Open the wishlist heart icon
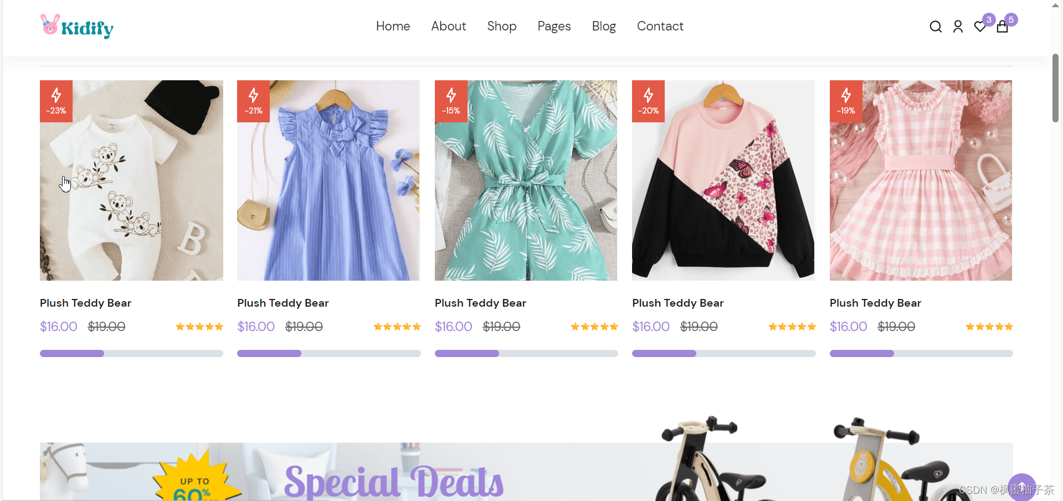Screen dimensions: 1063x501 click(x=980, y=27)
